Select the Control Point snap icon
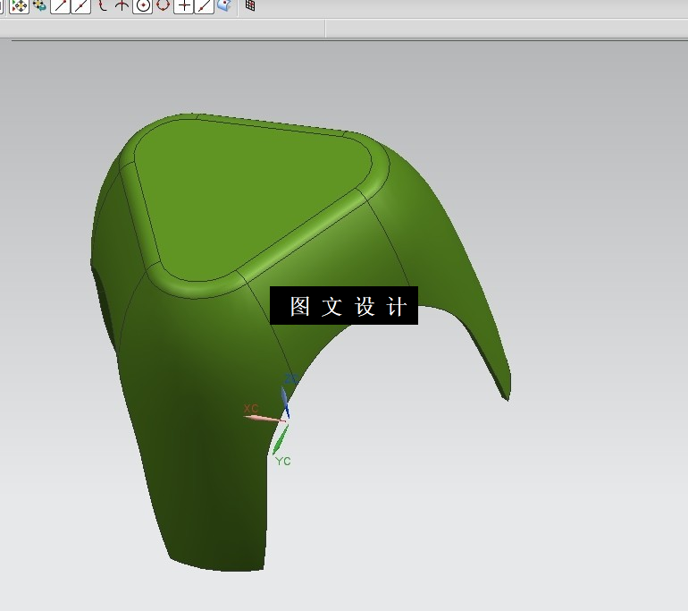The image size is (688, 611). point(102,5)
